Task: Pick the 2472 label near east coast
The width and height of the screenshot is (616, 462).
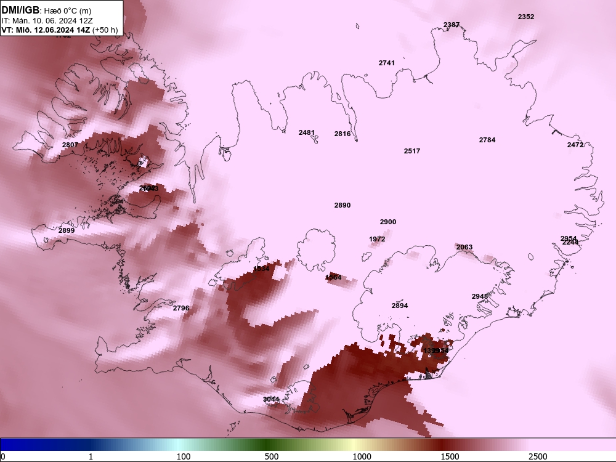Action: 575,145
